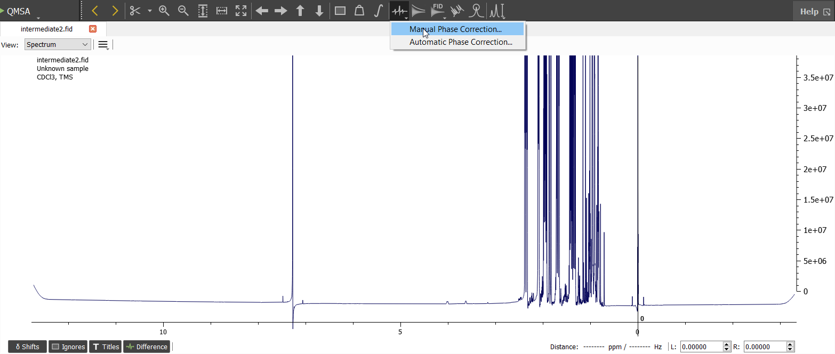Decrease the L value with down arrow
The width and height of the screenshot is (835, 354).
point(727,349)
